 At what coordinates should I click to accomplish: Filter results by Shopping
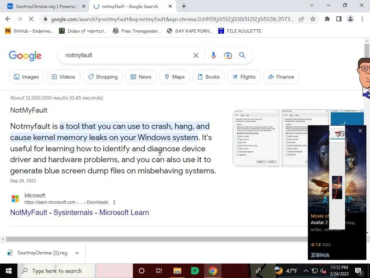coord(103,77)
